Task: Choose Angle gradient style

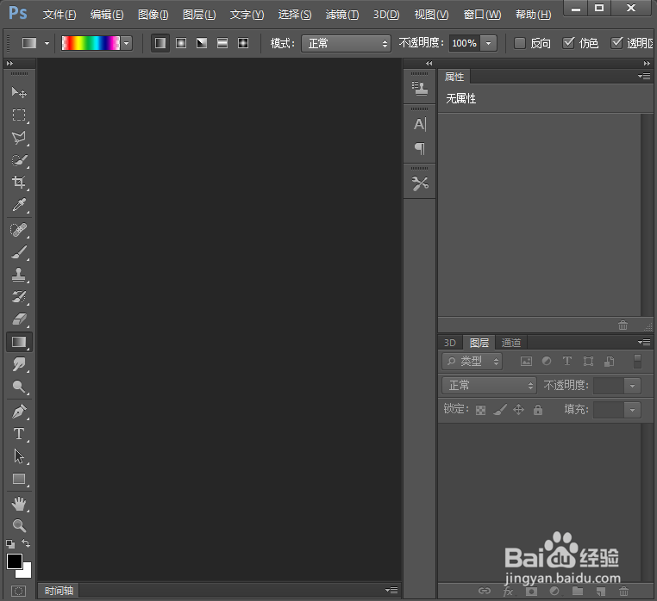Action: pyautogui.click(x=202, y=43)
